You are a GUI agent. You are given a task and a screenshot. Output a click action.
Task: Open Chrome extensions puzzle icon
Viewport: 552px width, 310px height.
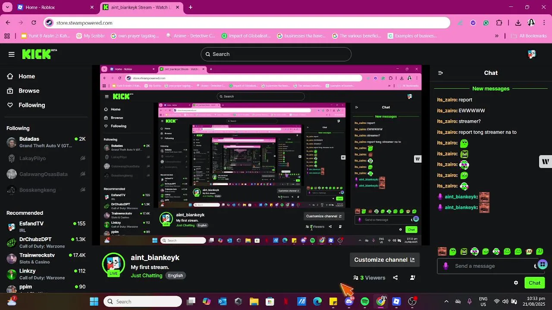click(499, 23)
